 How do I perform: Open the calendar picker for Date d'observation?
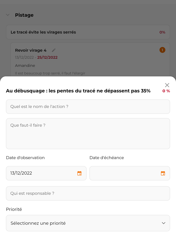click(x=79, y=173)
